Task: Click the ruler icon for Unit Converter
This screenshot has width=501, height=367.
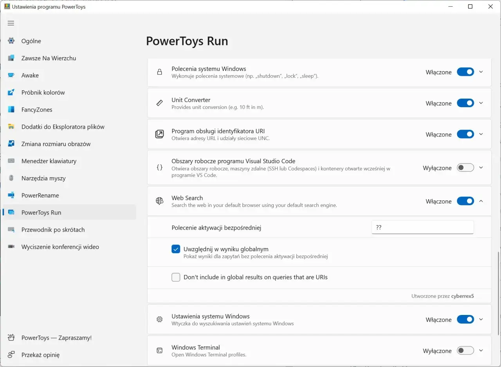Action: [x=159, y=103]
